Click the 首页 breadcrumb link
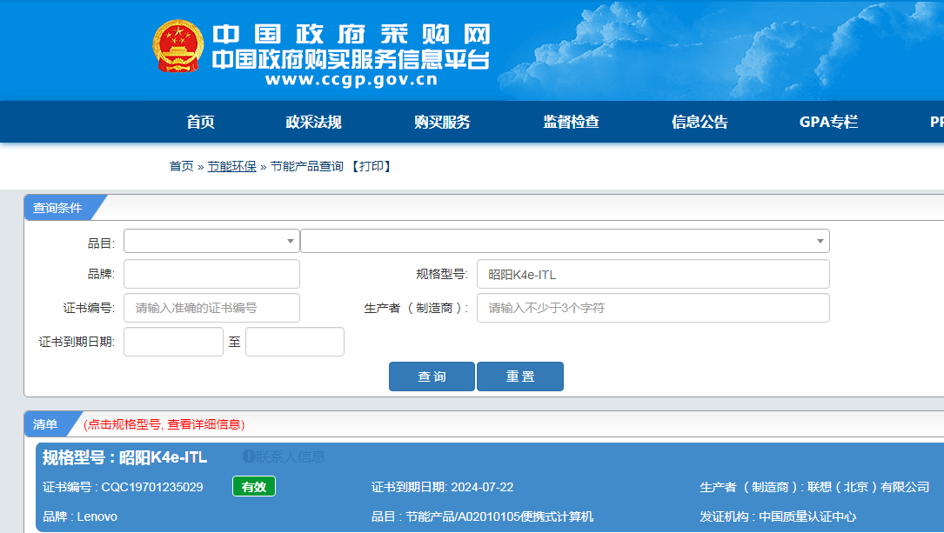This screenshot has width=944, height=533. pyautogui.click(x=181, y=166)
